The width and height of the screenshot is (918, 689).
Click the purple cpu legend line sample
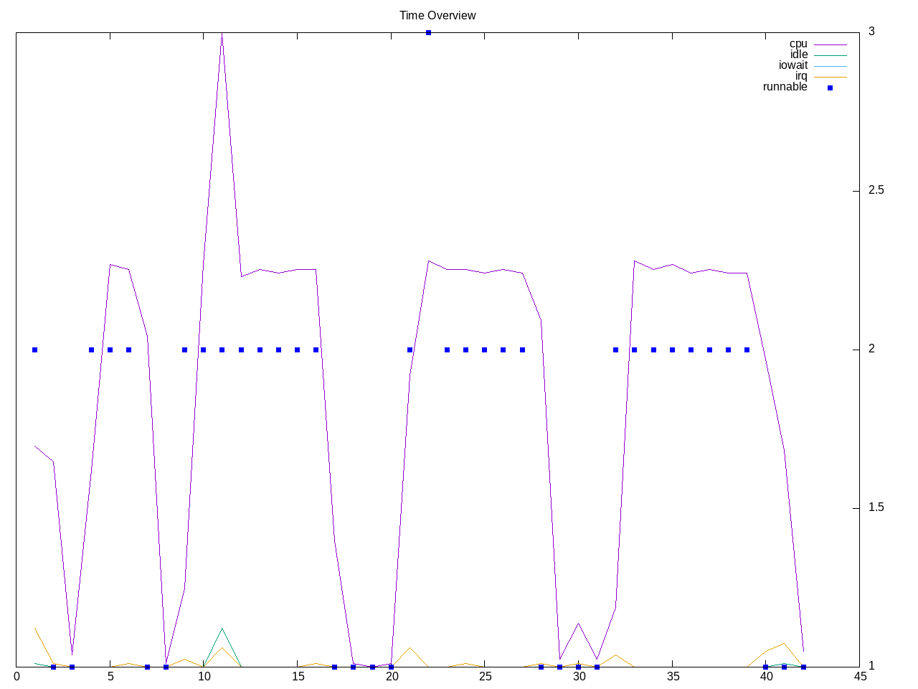830,44
